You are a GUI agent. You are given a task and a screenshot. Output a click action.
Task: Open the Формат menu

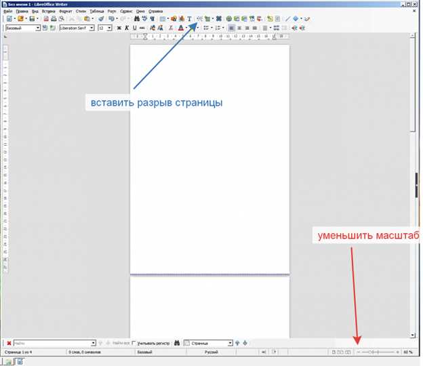66,12
